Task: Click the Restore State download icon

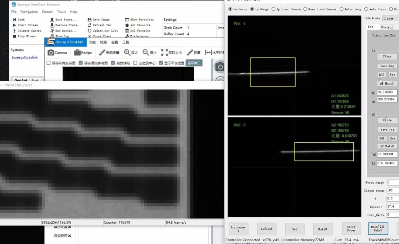Action: click(x=52, y=25)
